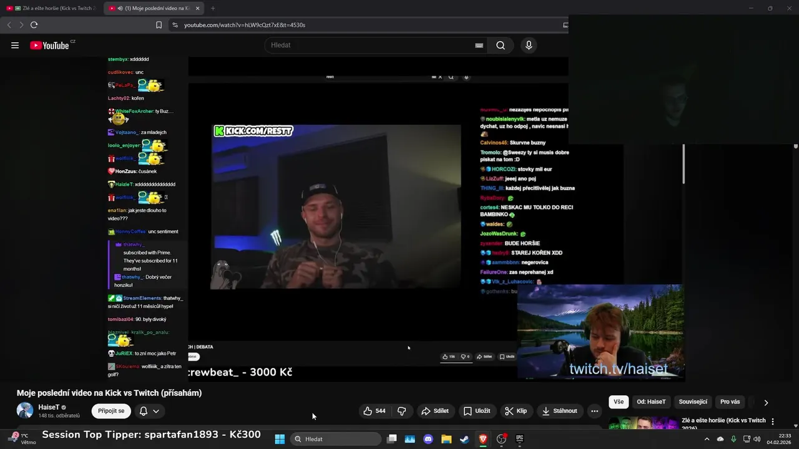Open a new browser tab with plus
The width and height of the screenshot is (799, 449).
(x=213, y=8)
